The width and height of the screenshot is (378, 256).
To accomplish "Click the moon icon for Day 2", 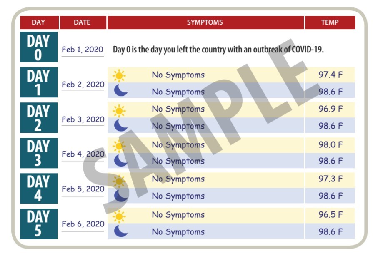I will click(120, 125).
